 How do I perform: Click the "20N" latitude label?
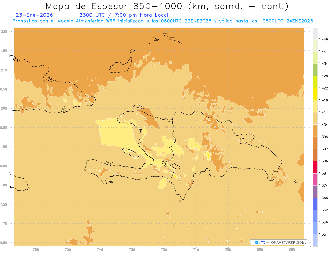(5, 108)
